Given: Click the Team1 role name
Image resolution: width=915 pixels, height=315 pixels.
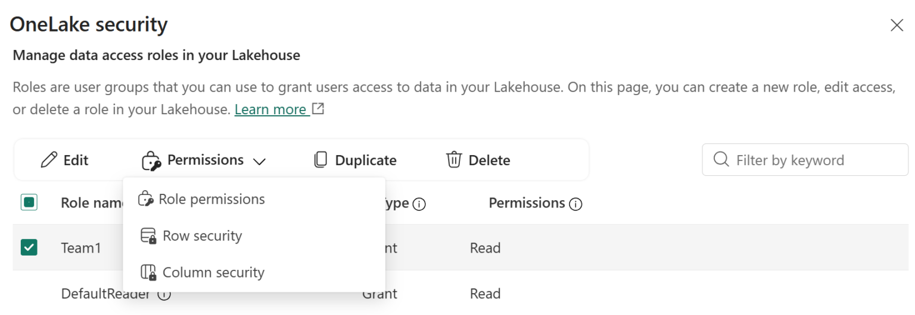Looking at the screenshot, I should [x=81, y=248].
